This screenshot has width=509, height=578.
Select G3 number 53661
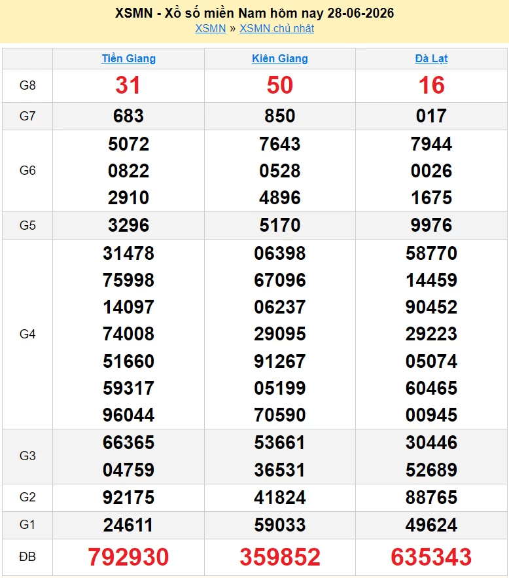point(280,443)
